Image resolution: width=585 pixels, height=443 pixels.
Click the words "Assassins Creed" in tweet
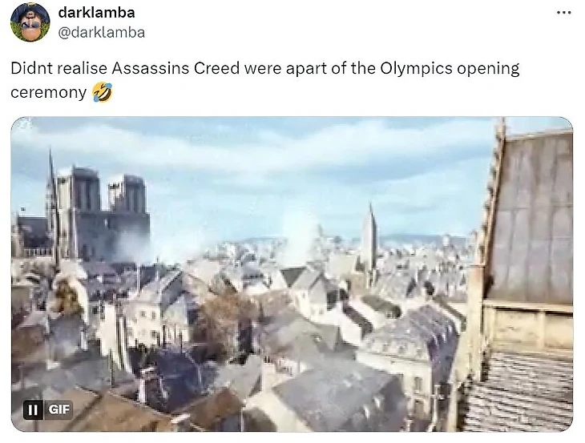coord(175,68)
